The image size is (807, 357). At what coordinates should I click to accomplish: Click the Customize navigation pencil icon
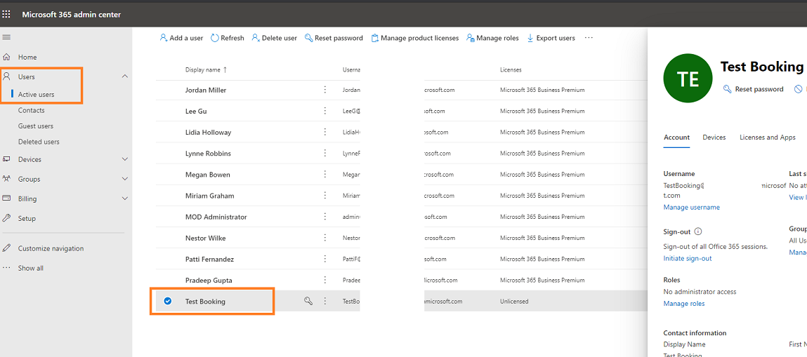tap(7, 248)
